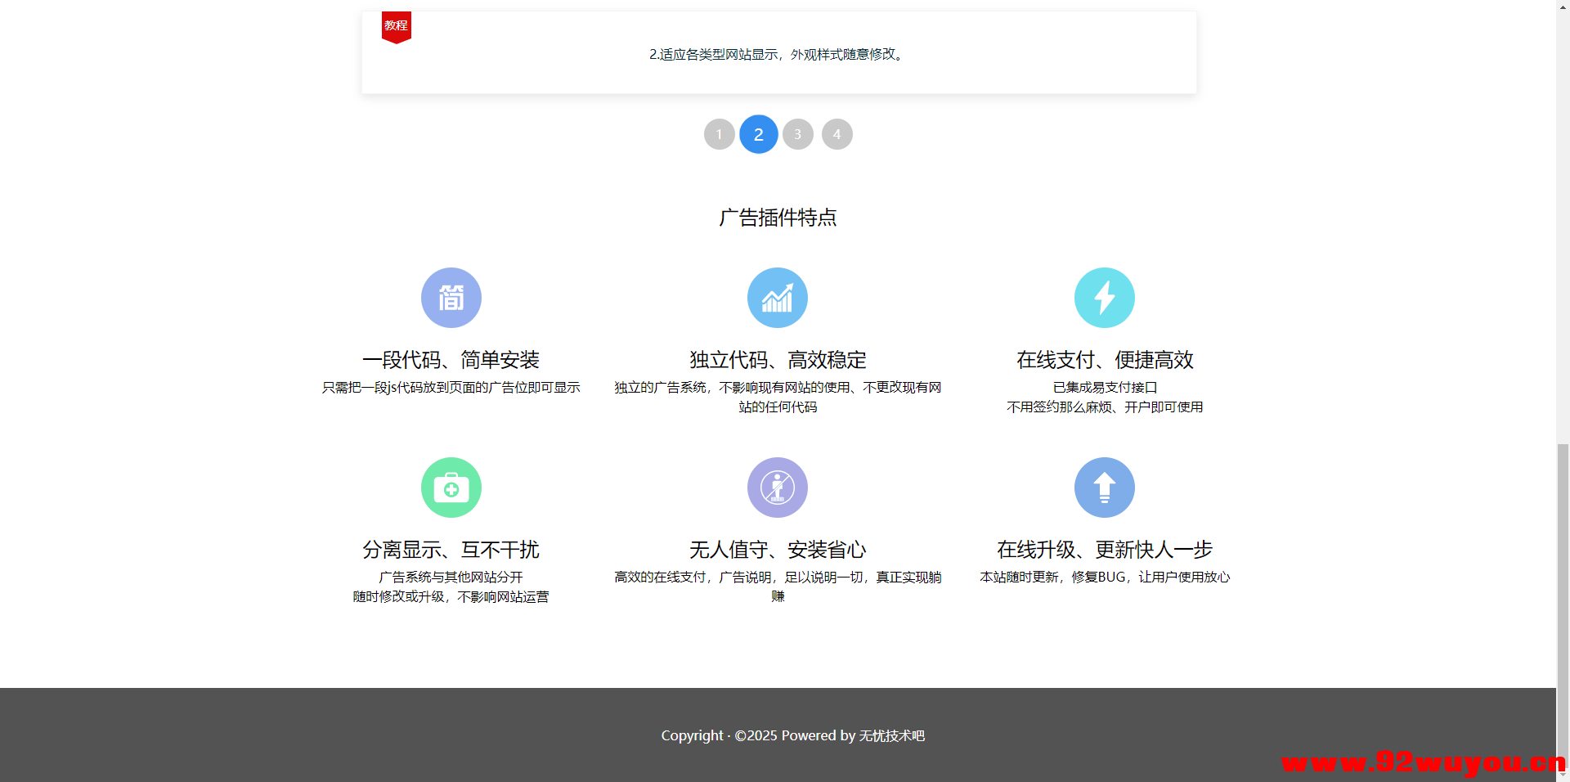Switch to carousel slide 4
This screenshot has width=1570, height=782.
[x=837, y=133]
